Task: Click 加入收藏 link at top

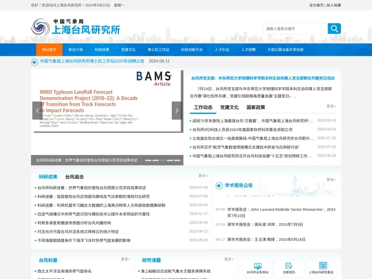Action: coord(334,5)
